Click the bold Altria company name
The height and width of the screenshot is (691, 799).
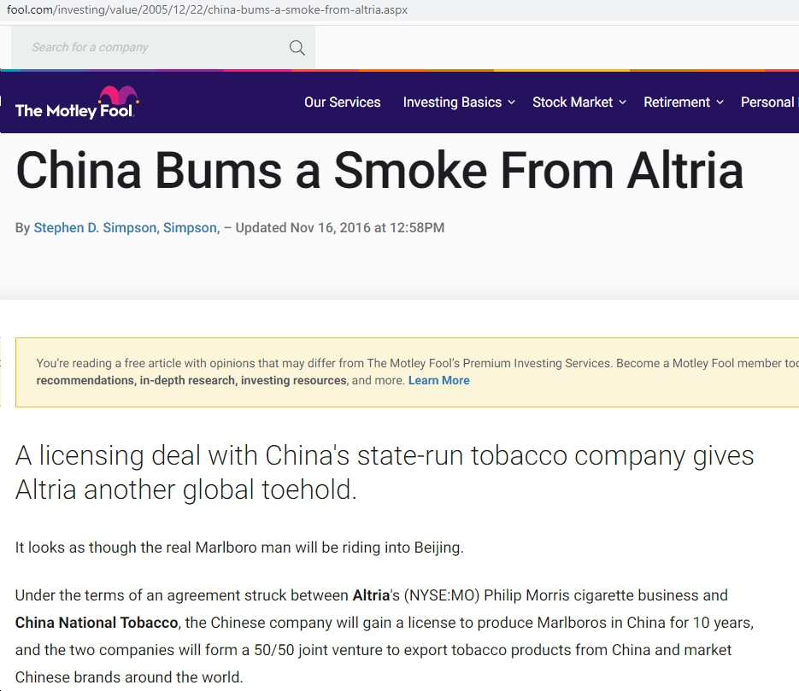371,595
